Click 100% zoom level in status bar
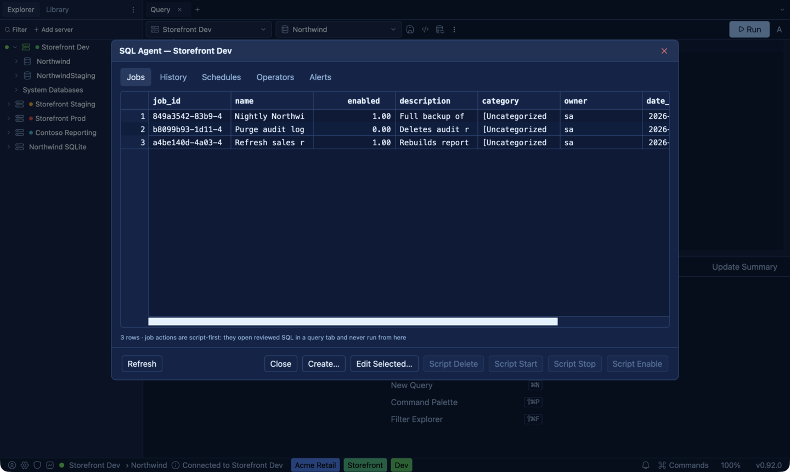Image resolution: width=790 pixels, height=472 pixels. [x=730, y=465]
